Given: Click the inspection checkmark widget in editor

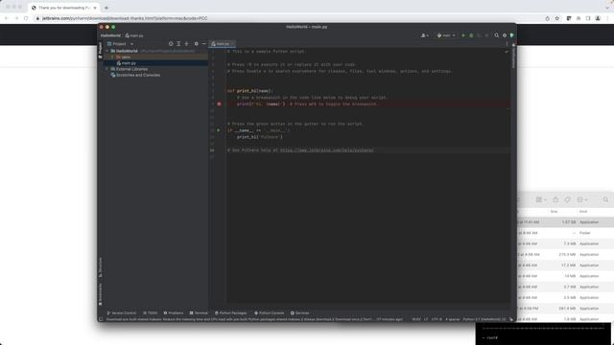Looking at the screenshot, I should [x=507, y=51].
